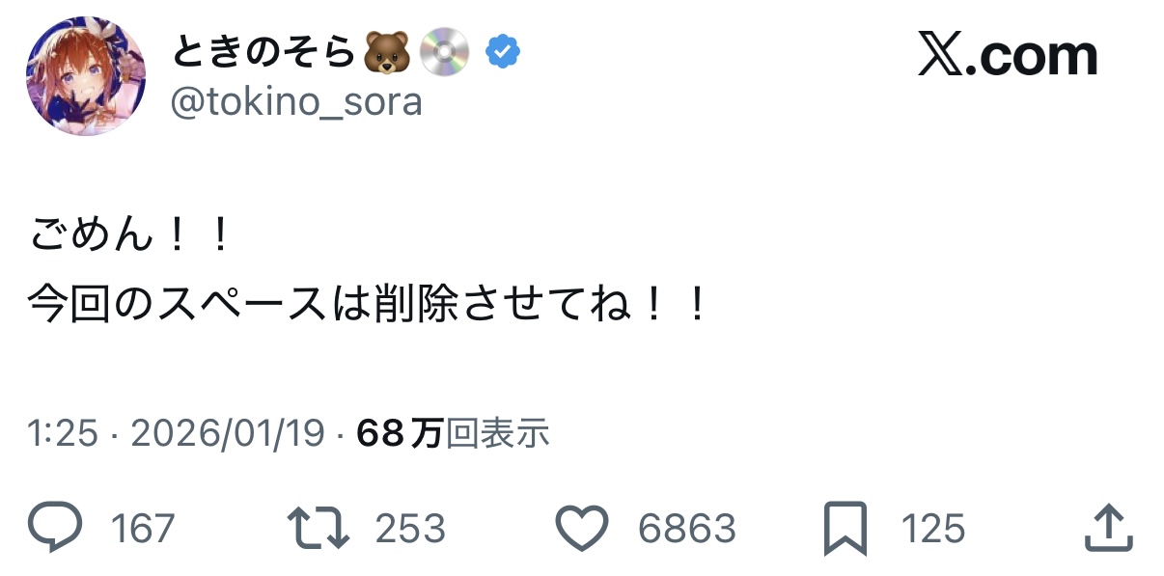This screenshot has width=1164, height=576.
Task: Open the ときのそら profile avatar
Action: (x=85, y=75)
